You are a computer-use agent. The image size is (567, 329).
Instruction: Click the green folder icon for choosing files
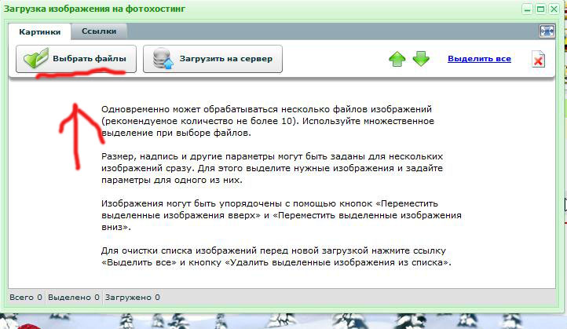[36, 60]
